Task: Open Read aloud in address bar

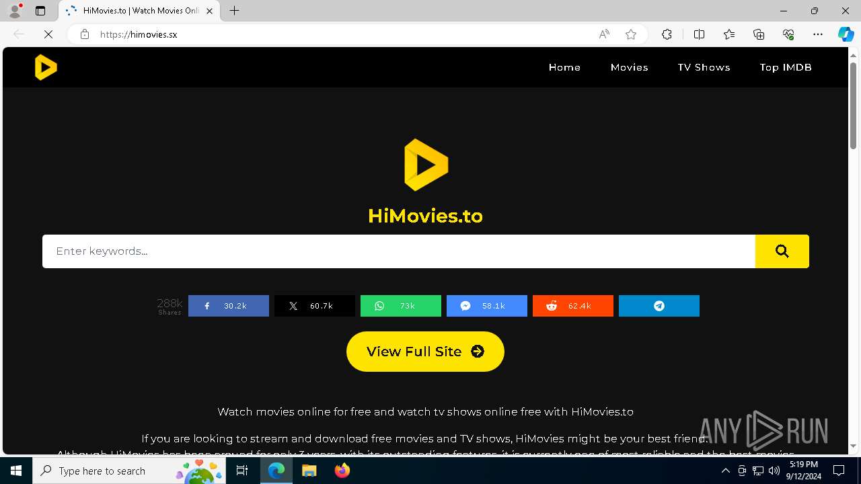Action: click(604, 34)
